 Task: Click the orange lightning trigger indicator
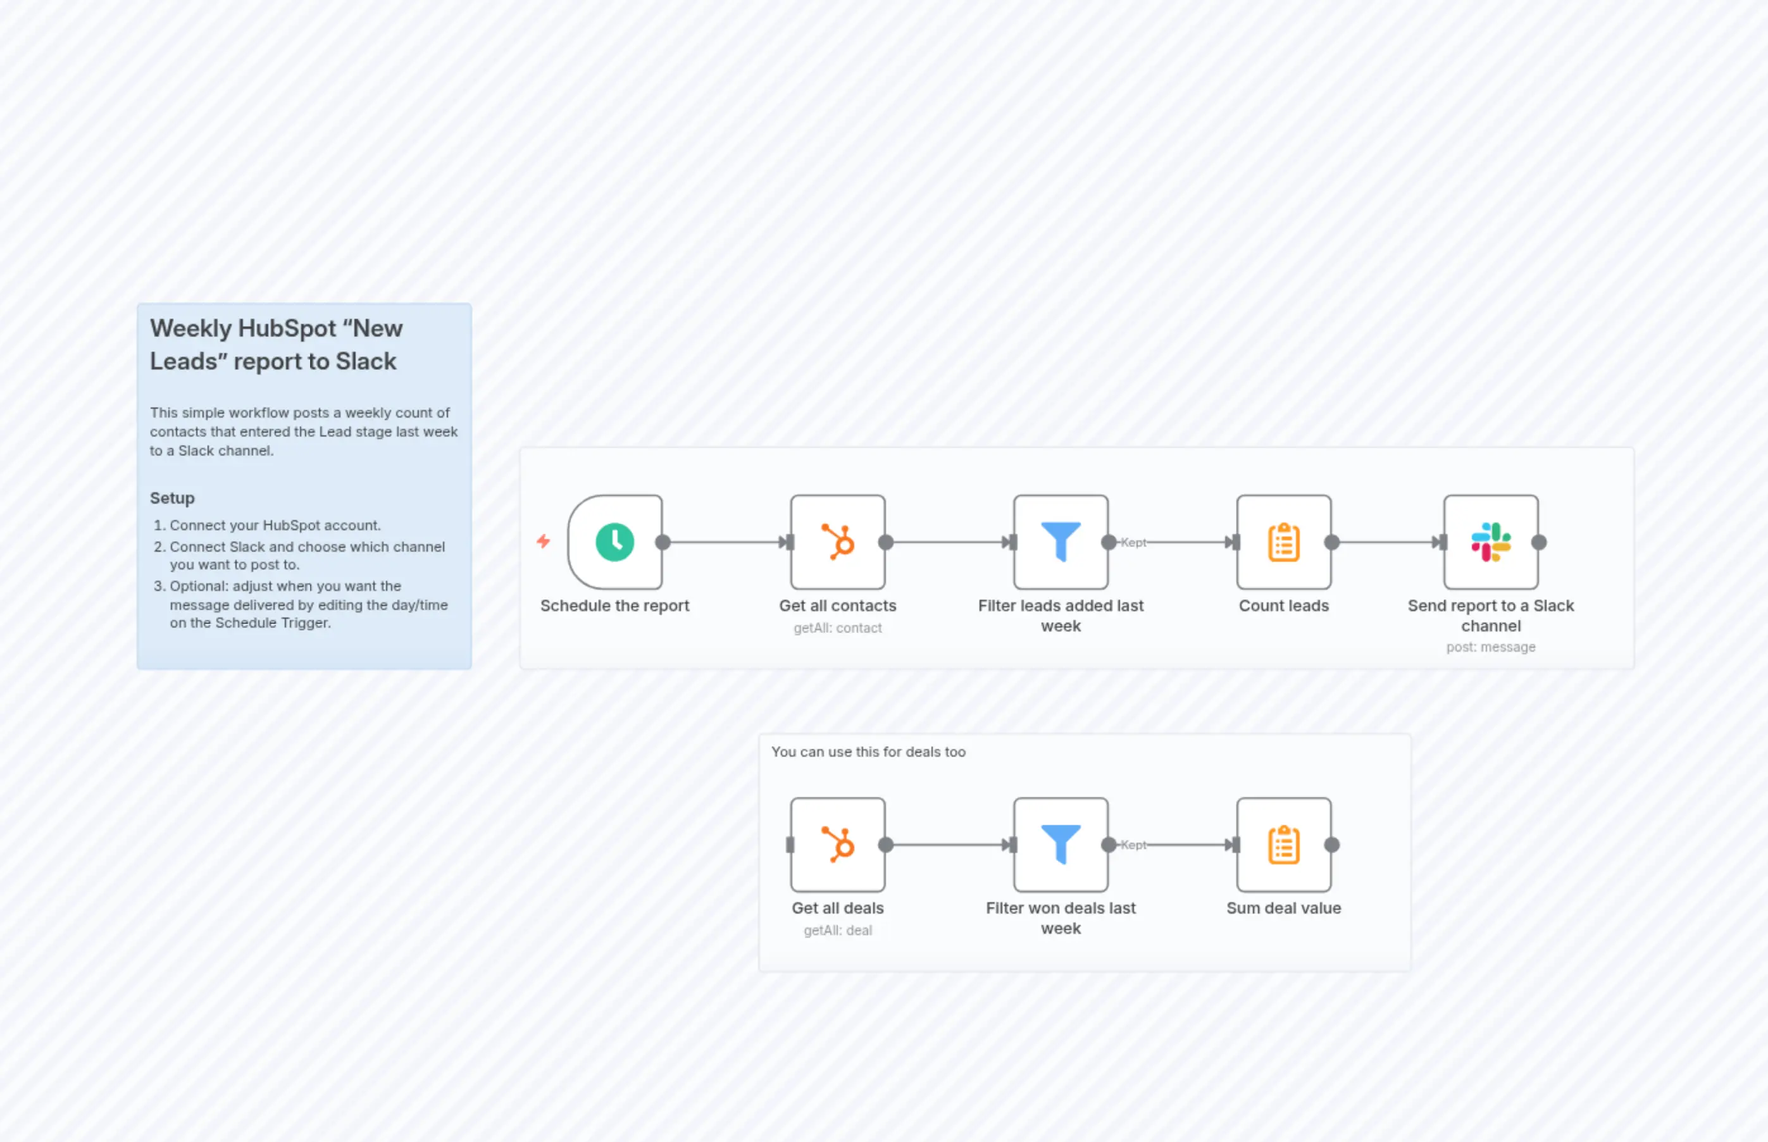pyautogui.click(x=544, y=542)
